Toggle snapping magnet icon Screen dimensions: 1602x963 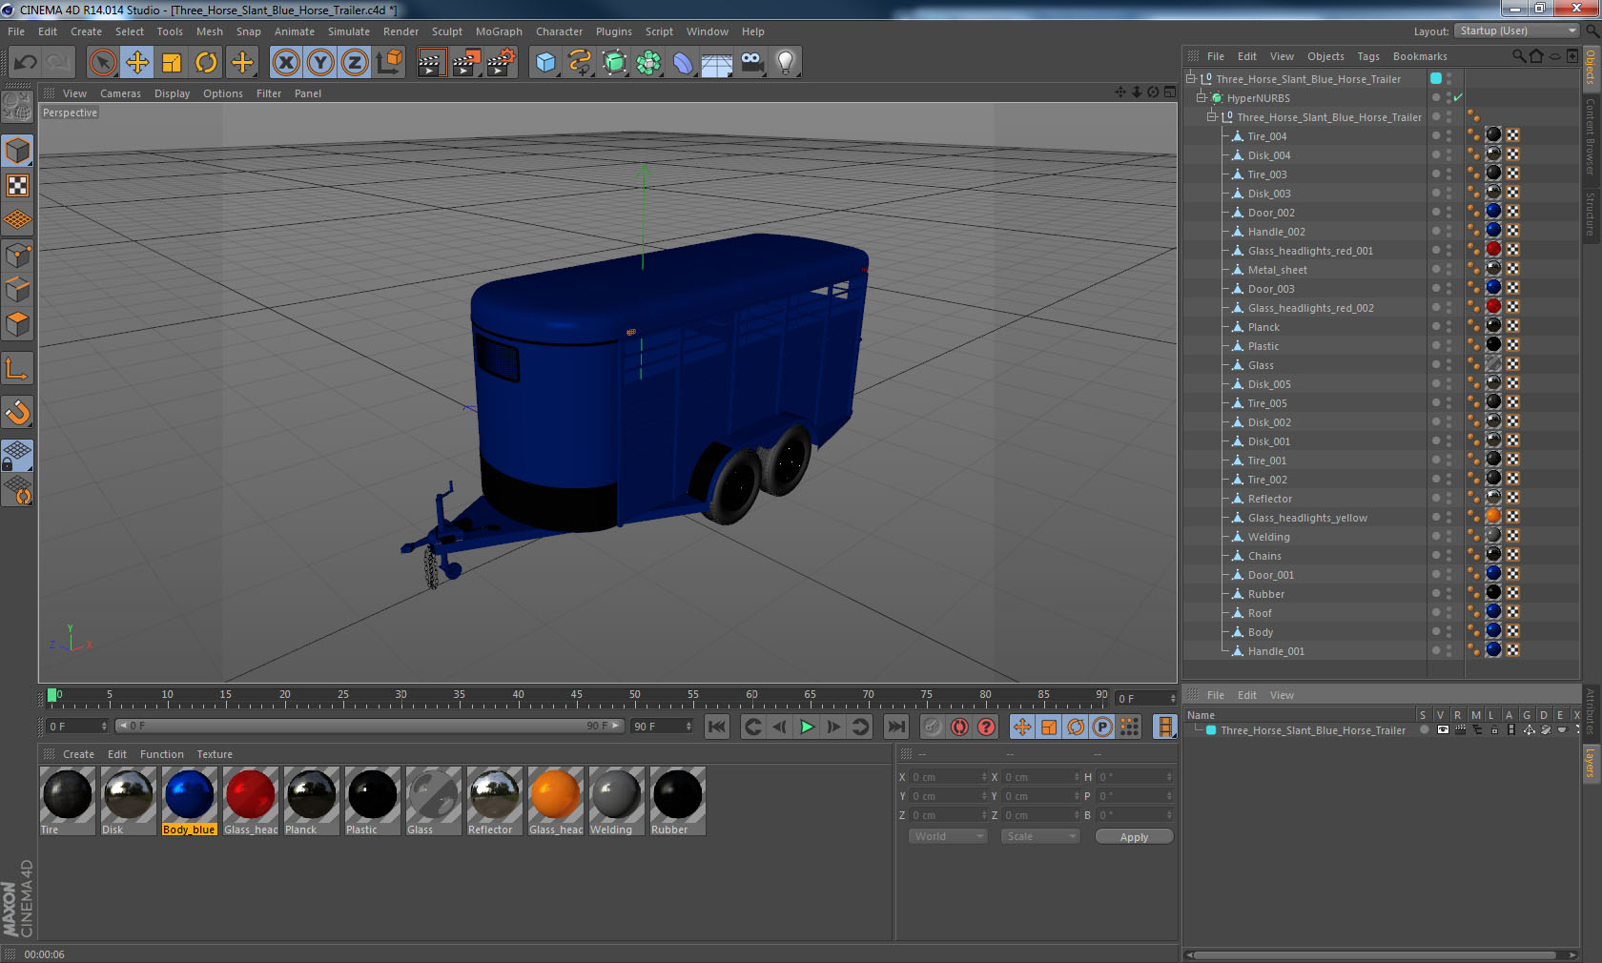click(18, 412)
